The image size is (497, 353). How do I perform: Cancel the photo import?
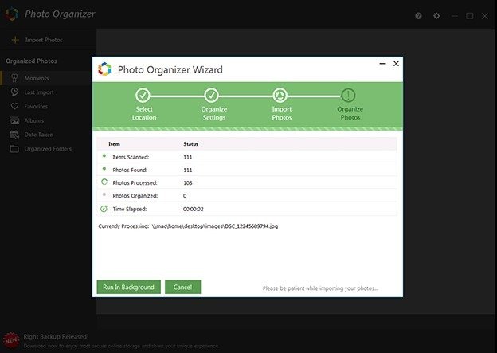pos(183,287)
